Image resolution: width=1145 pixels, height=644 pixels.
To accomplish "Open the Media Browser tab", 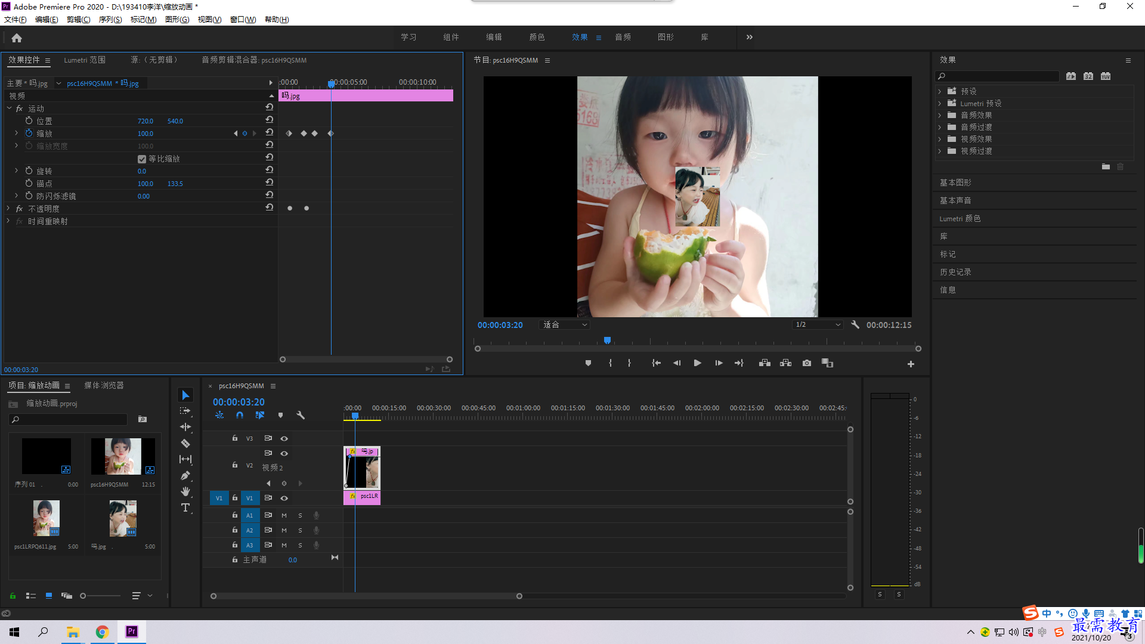I will [x=104, y=386].
